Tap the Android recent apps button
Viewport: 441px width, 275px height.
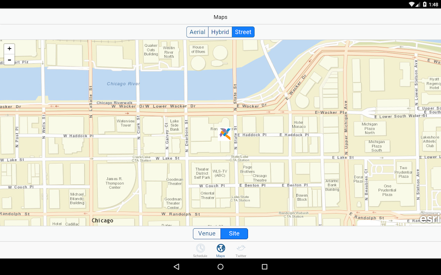265,267
